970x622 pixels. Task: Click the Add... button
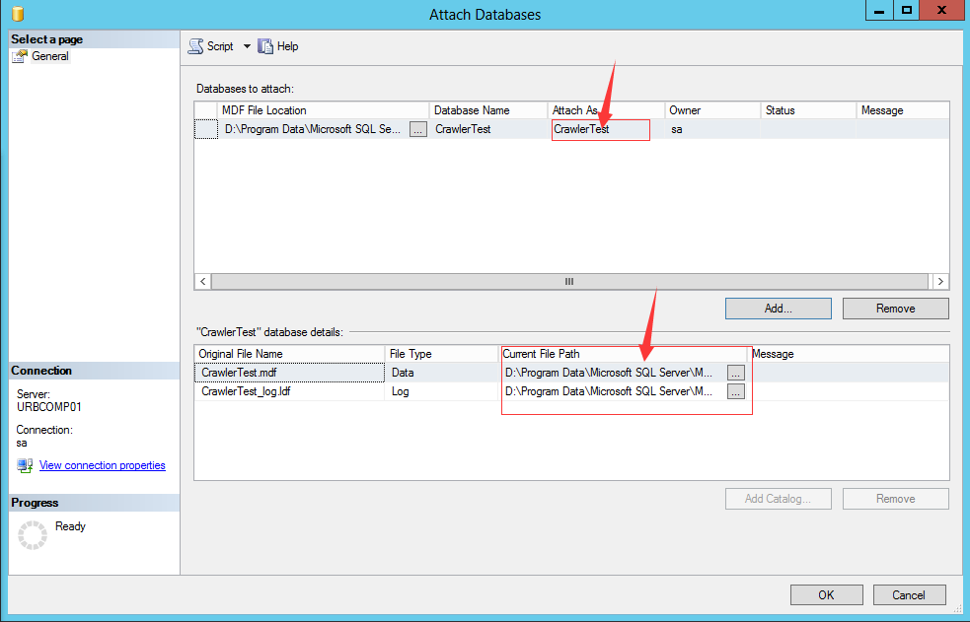[x=778, y=309]
